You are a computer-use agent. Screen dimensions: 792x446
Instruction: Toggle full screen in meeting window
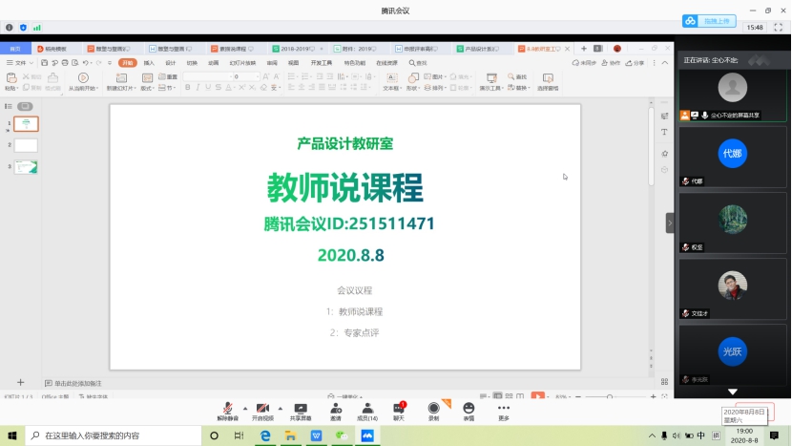pyautogui.click(x=779, y=28)
